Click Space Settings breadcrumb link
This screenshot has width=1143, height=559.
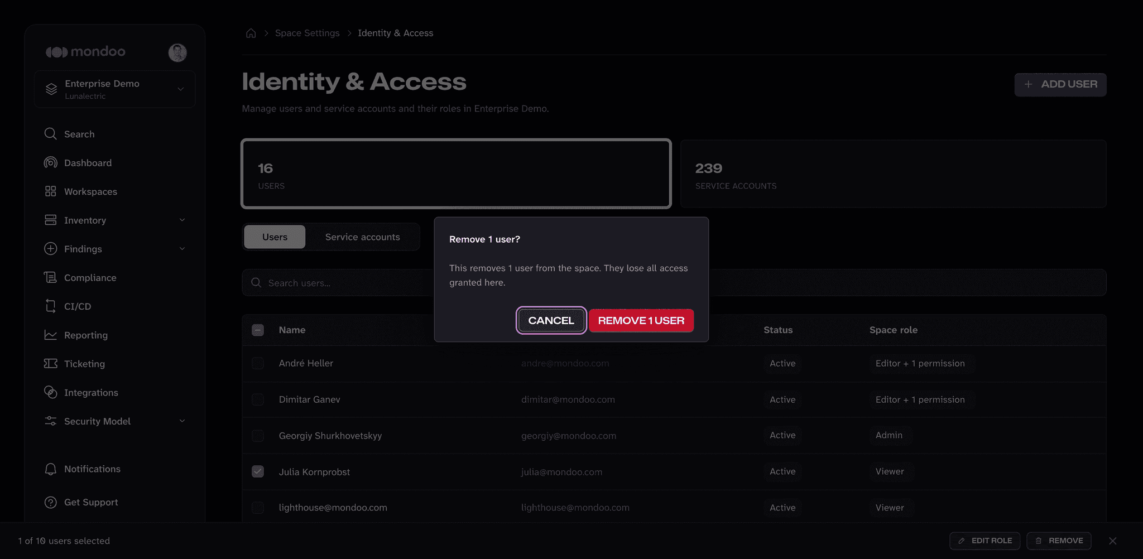[307, 33]
